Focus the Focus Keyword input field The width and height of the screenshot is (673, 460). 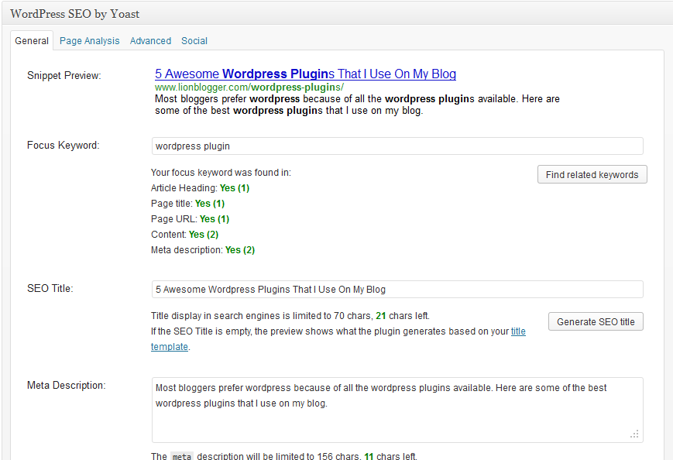click(x=397, y=146)
